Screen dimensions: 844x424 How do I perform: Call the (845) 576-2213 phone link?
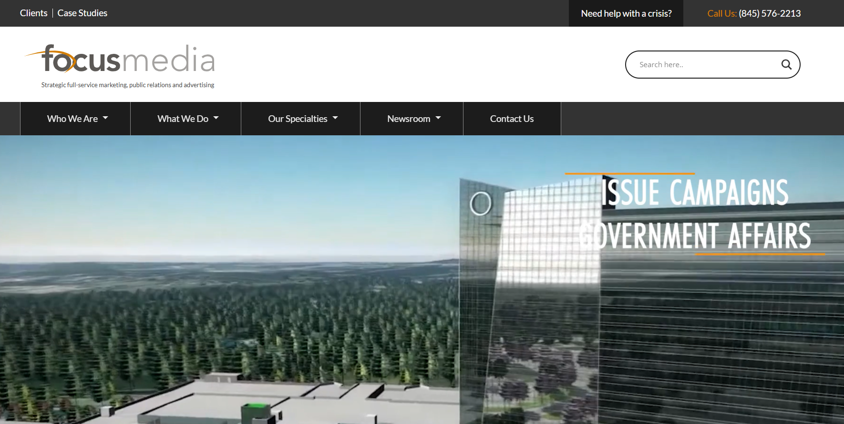(x=770, y=13)
